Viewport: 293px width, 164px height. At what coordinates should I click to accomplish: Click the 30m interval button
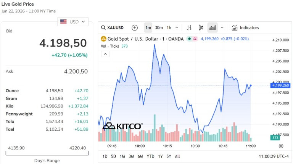pyautogui.click(x=159, y=27)
